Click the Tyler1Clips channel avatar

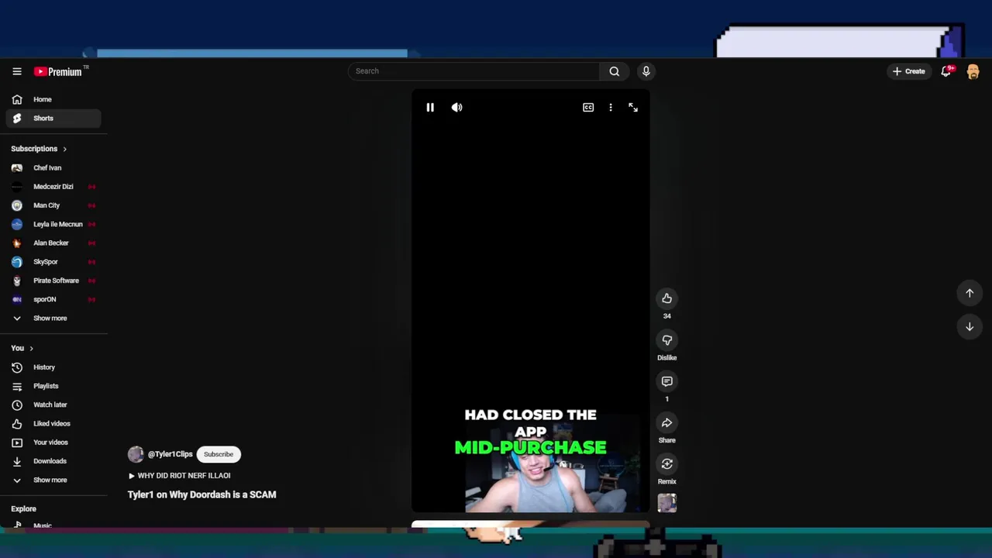coord(136,454)
